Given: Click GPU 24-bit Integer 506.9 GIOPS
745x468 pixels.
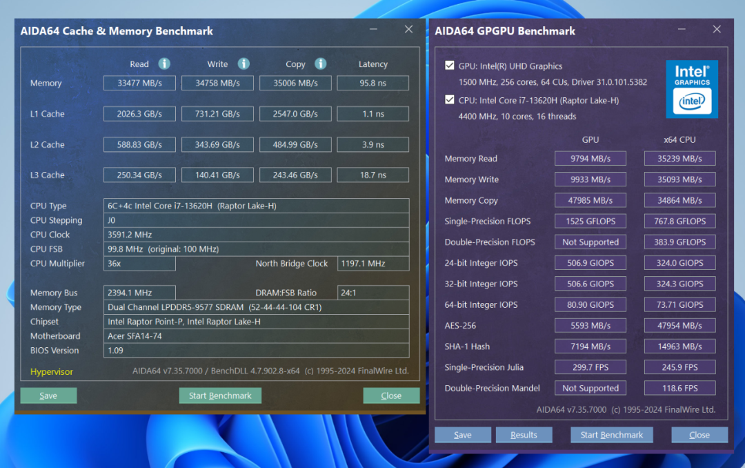Looking at the screenshot, I should pyautogui.click(x=590, y=263).
